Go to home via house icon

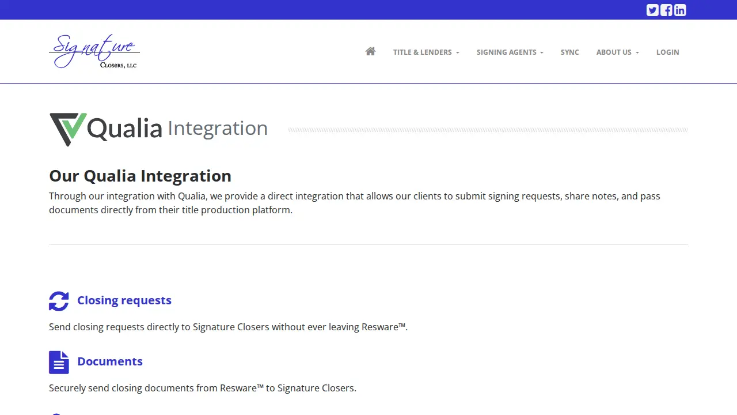pyautogui.click(x=370, y=52)
